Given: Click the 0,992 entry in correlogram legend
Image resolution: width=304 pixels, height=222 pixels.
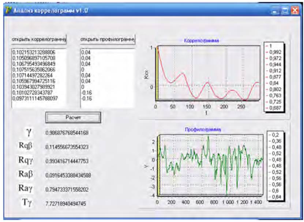Looking at the screenshot, I should tap(274, 52).
